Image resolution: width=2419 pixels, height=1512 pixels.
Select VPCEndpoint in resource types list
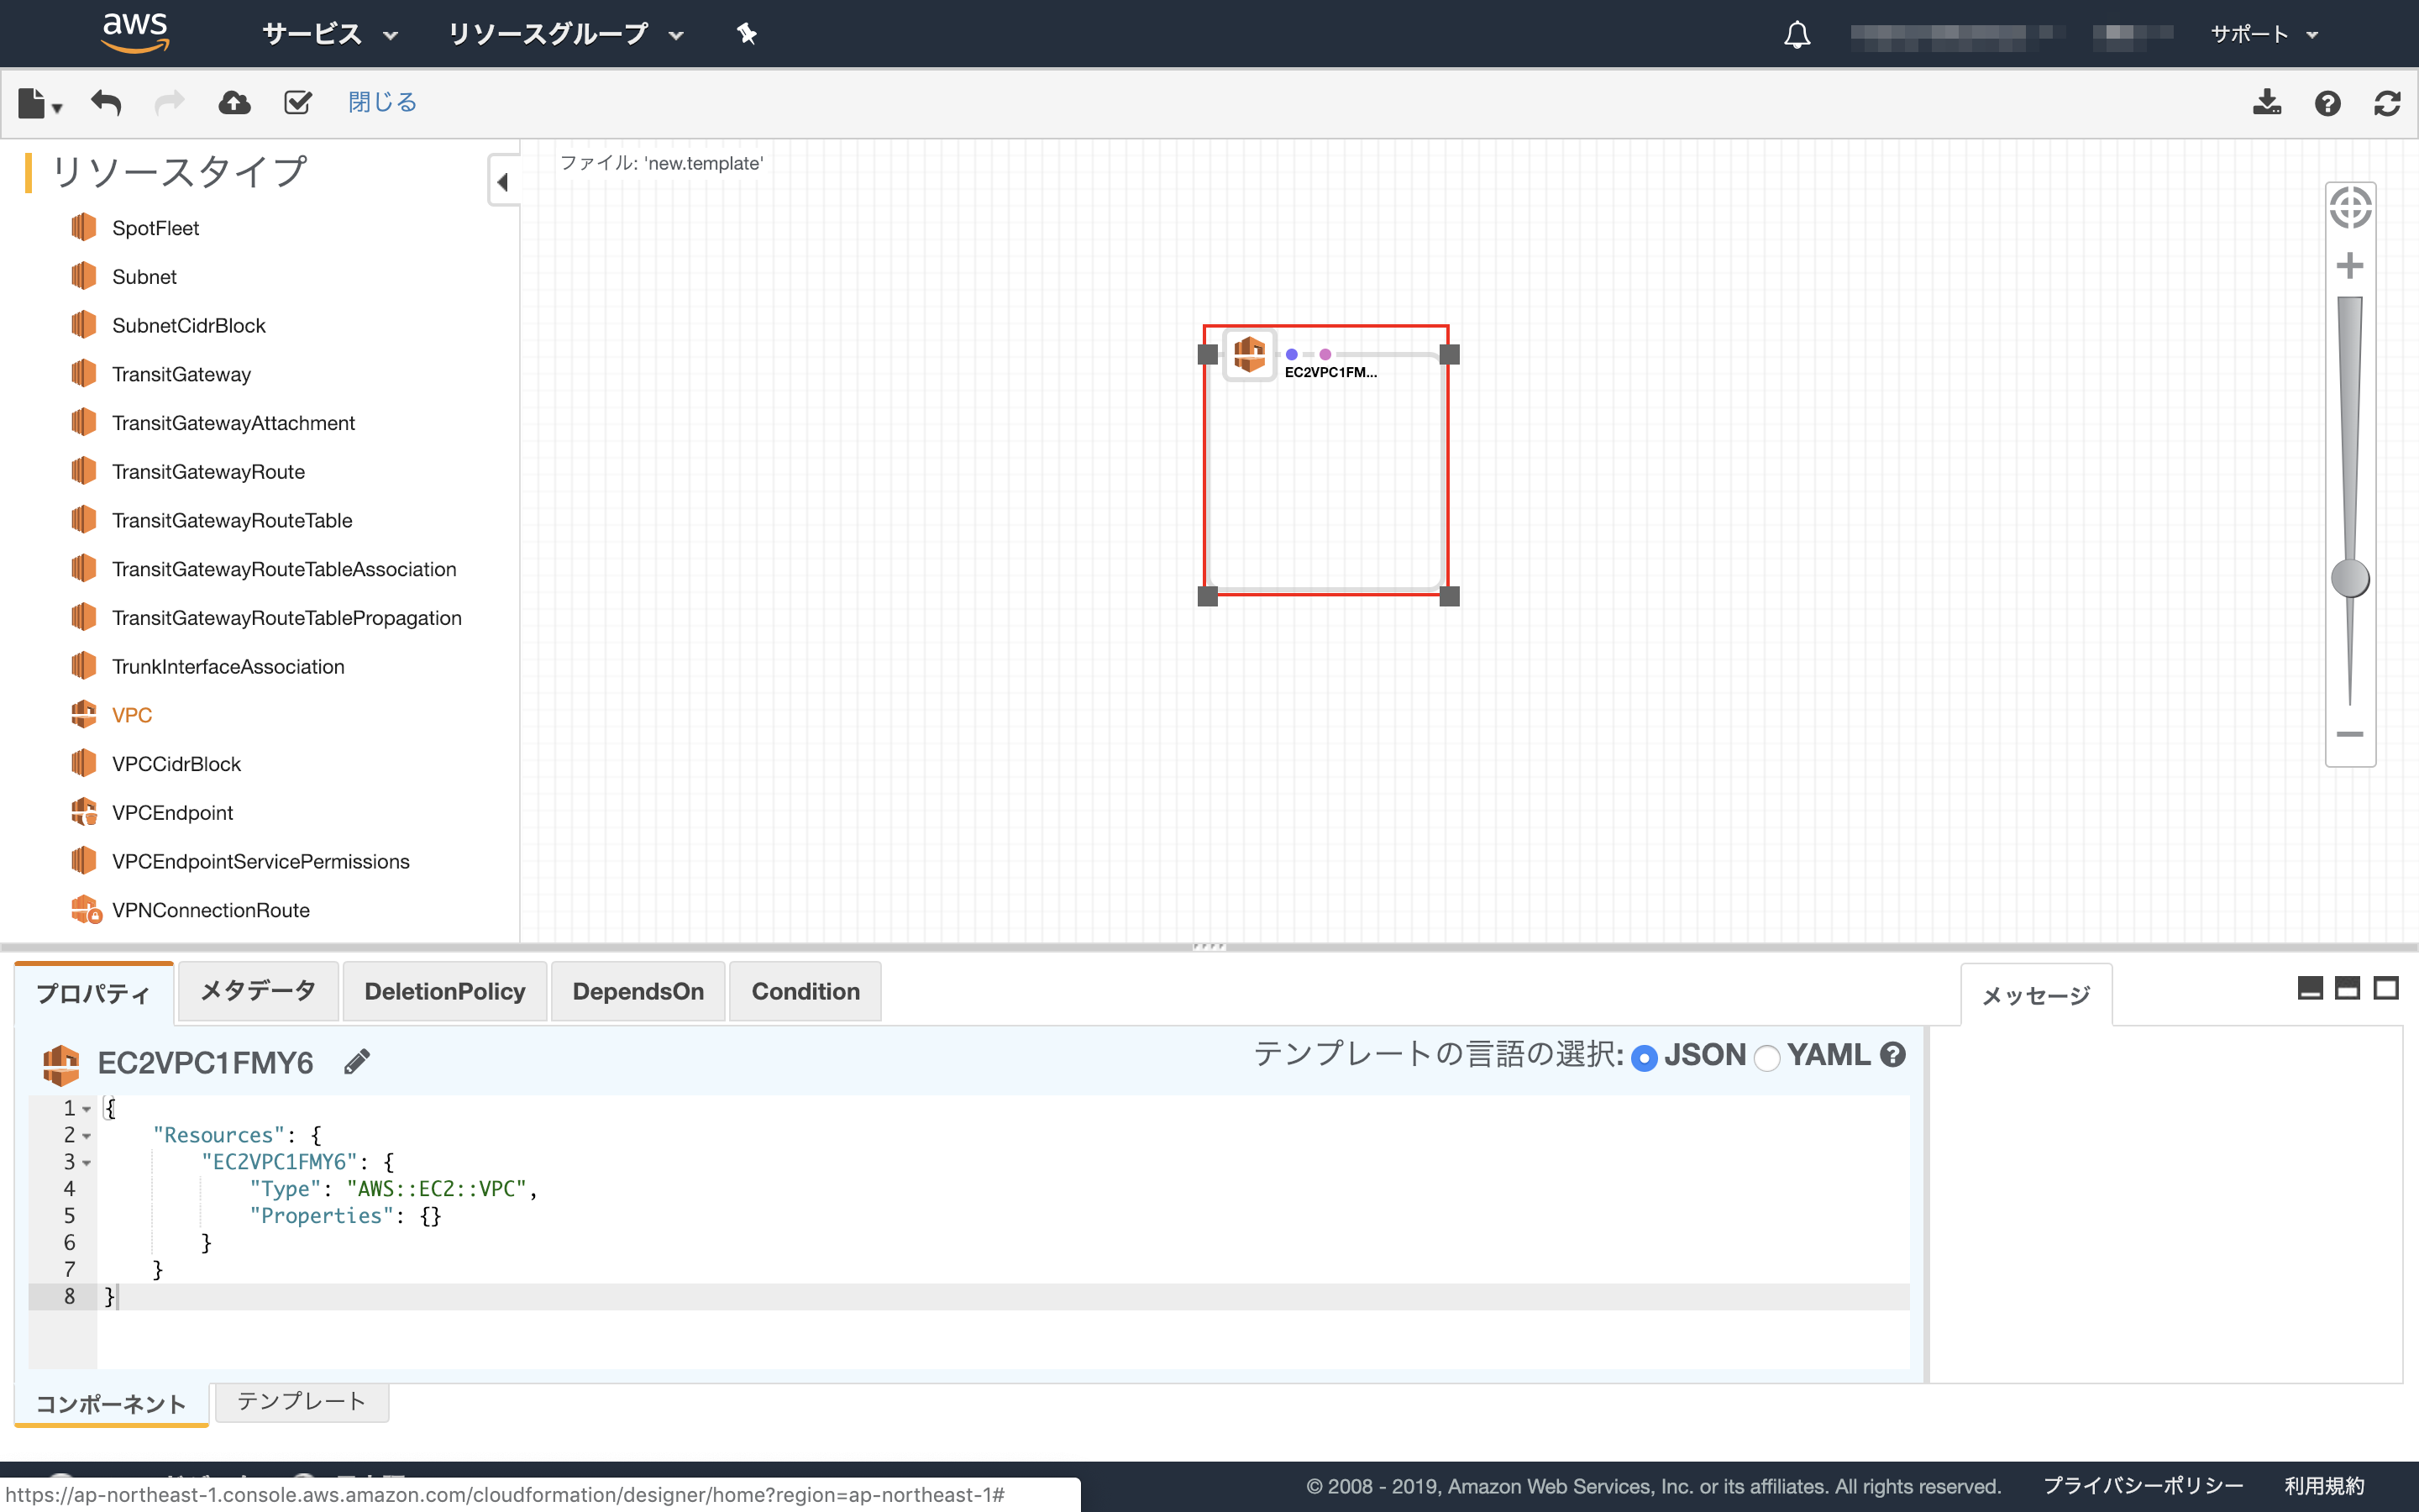[x=172, y=812]
